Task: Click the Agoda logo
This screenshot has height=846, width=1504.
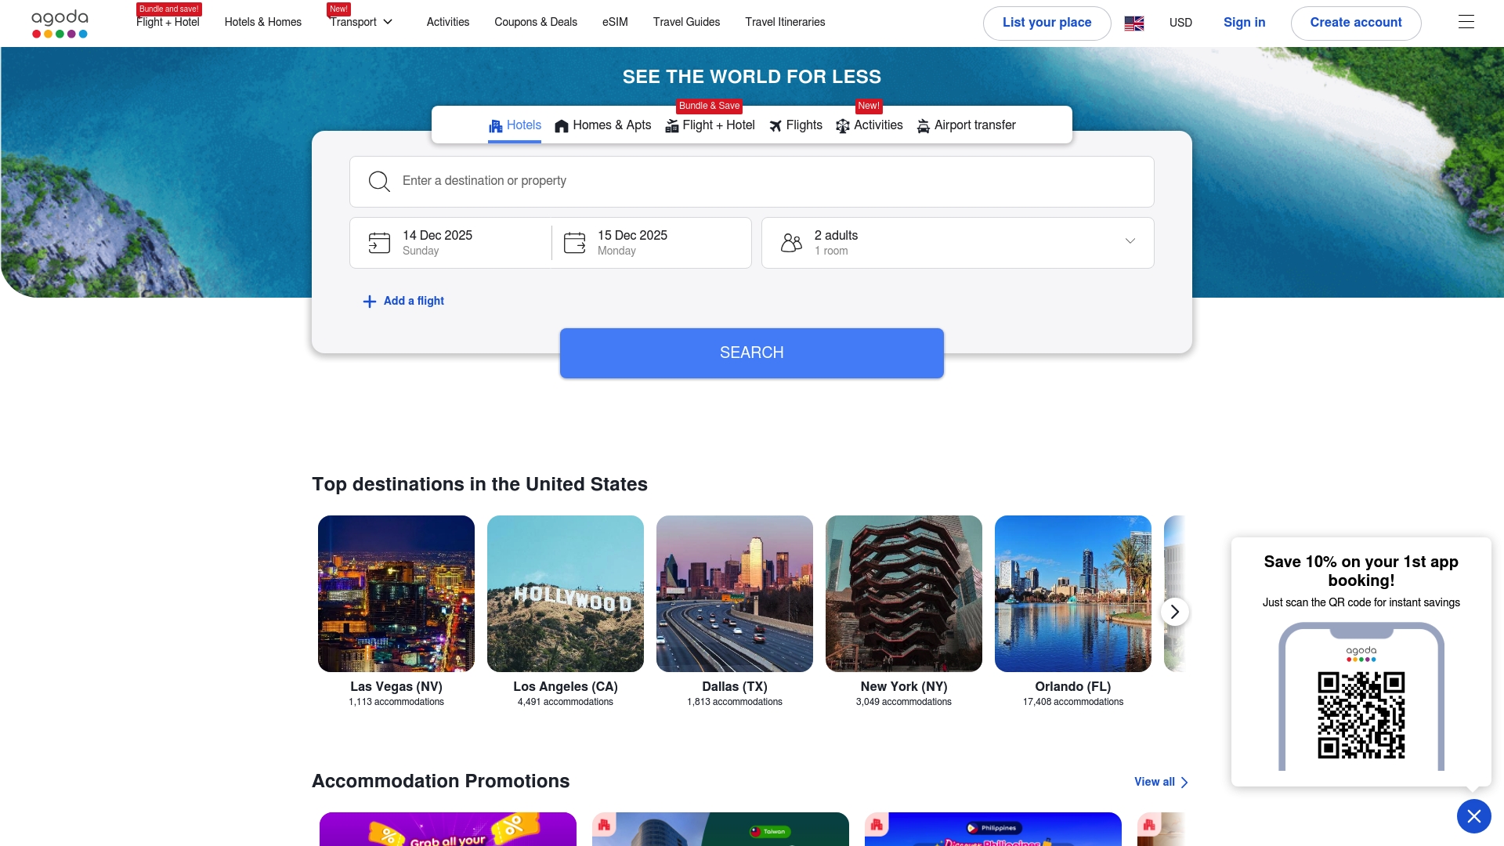Action: [x=60, y=22]
